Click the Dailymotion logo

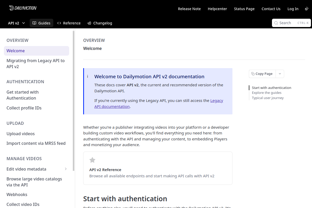[x=23, y=8]
